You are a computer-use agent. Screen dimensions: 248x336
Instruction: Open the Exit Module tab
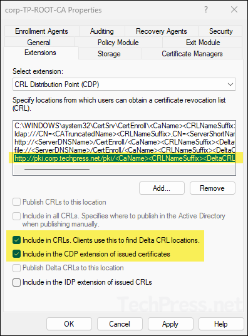point(203,43)
